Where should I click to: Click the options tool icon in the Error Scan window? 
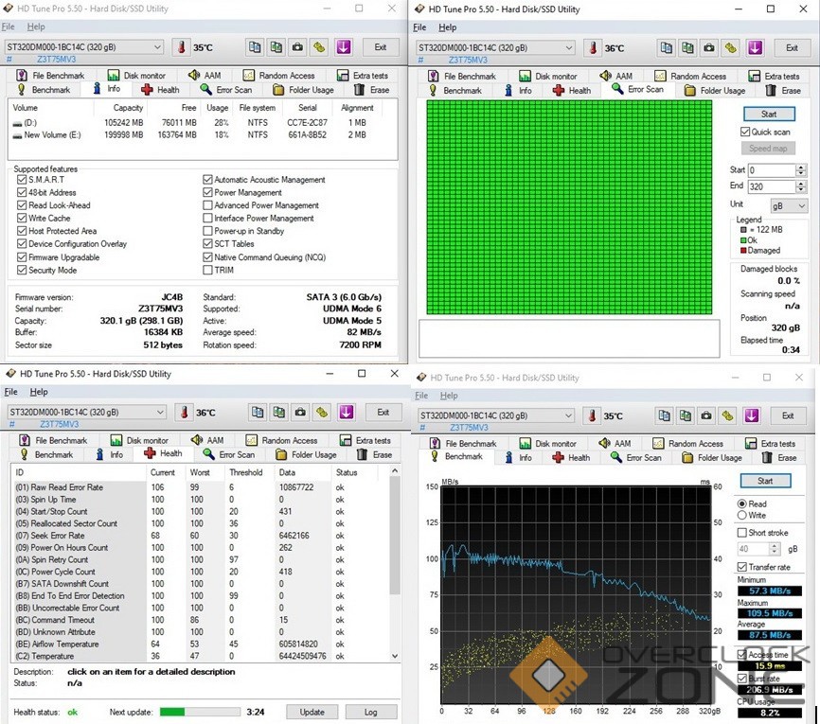(731, 47)
